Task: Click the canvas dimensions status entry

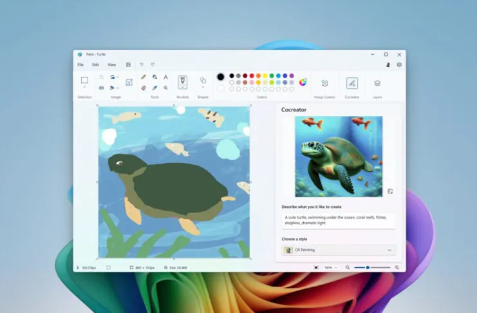Action: tap(142, 268)
